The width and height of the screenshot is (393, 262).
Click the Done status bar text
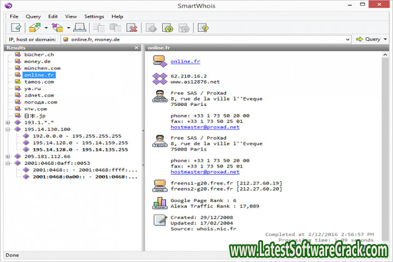coord(12,255)
